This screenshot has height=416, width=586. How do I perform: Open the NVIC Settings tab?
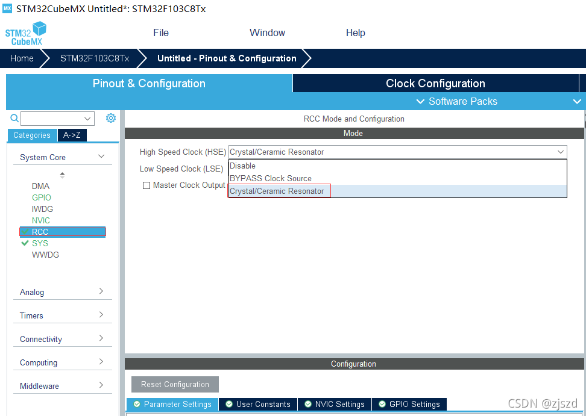click(335, 404)
